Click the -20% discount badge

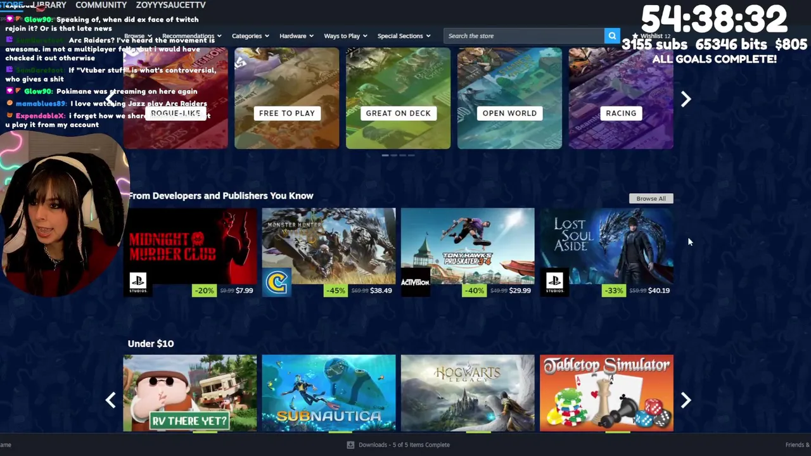pos(203,291)
